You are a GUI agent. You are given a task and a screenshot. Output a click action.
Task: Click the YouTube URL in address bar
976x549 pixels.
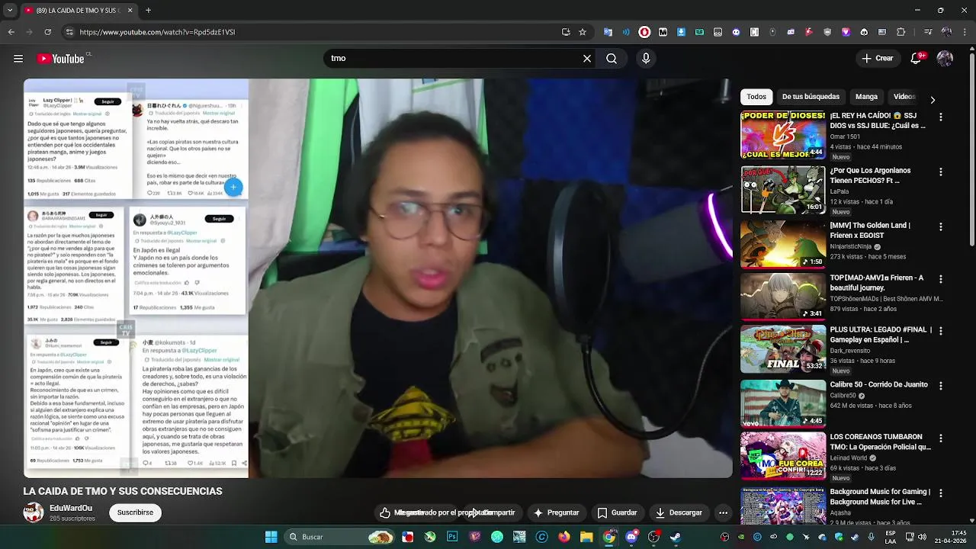pyautogui.click(x=157, y=32)
